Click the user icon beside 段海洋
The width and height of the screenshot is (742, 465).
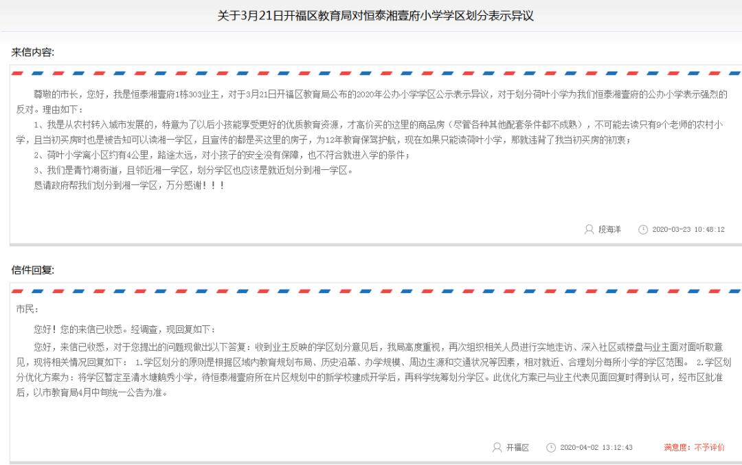[589, 230]
